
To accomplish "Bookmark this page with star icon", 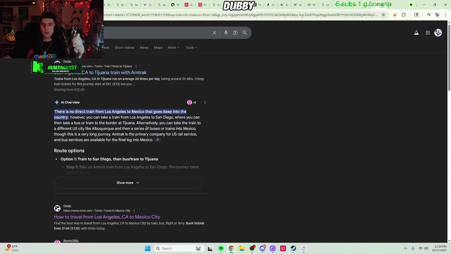I will click(x=383, y=15).
